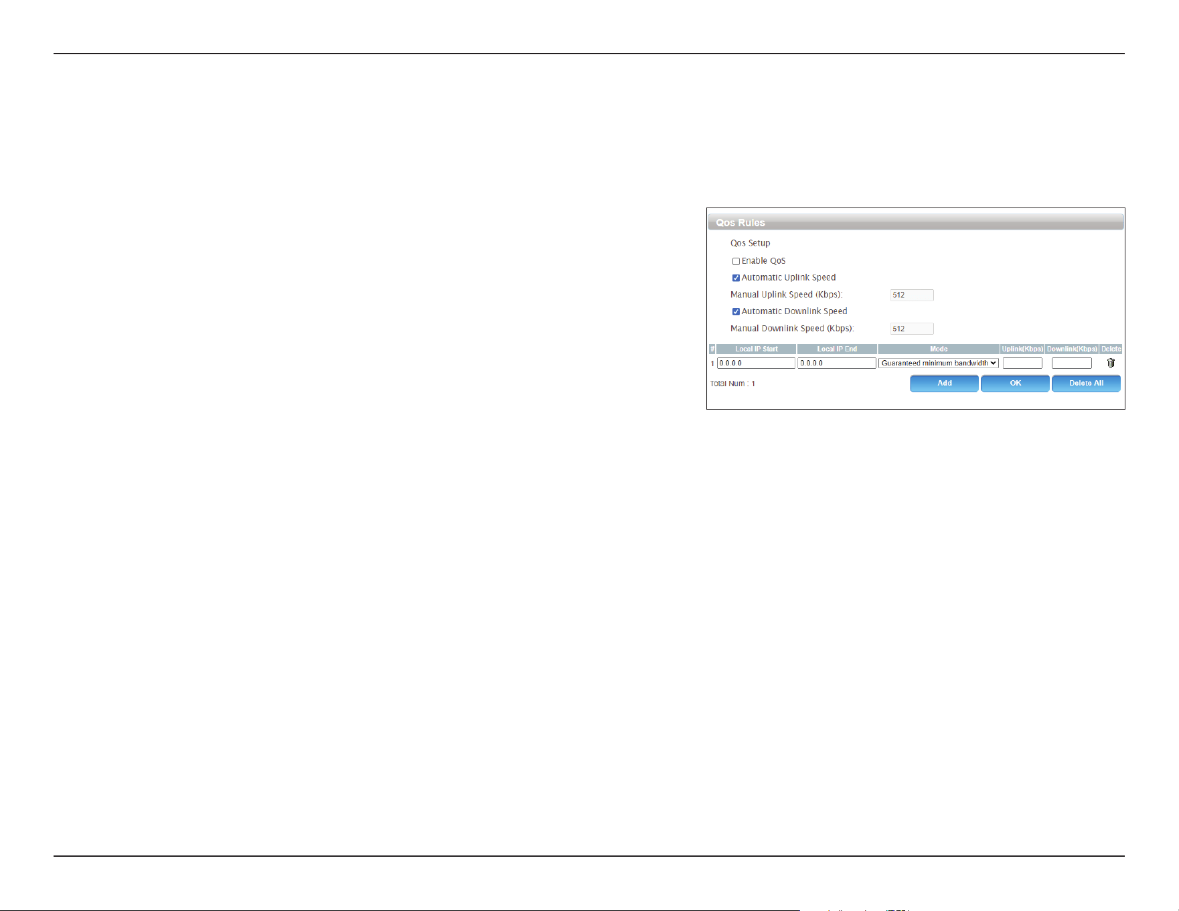Open the Guaranteed minimum bandwidth mode dropdown

click(939, 363)
